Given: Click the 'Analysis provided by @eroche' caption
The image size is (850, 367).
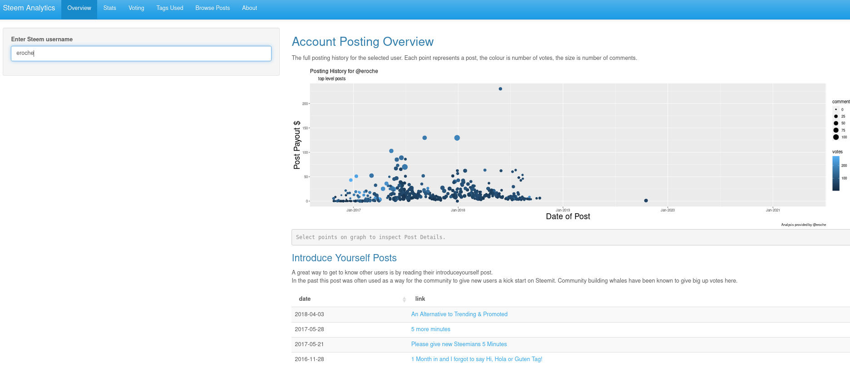Looking at the screenshot, I should [804, 225].
